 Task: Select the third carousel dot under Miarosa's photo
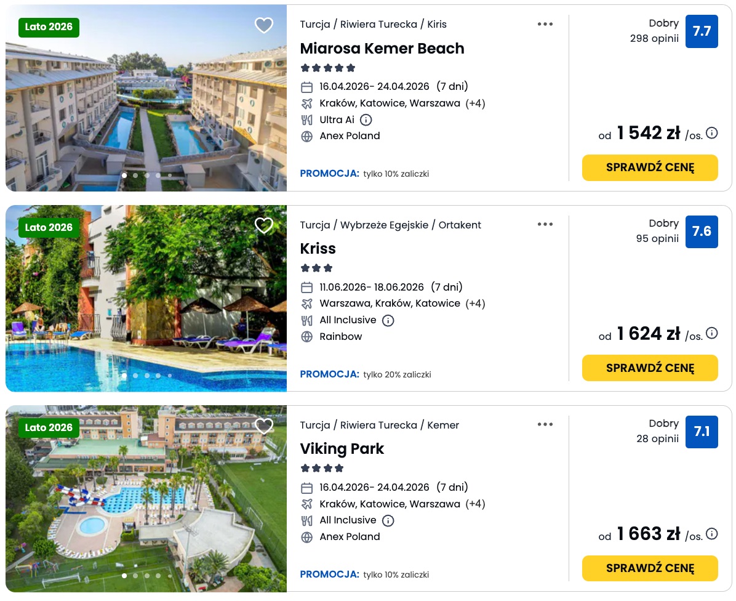pyautogui.click(x=146, y=175)
